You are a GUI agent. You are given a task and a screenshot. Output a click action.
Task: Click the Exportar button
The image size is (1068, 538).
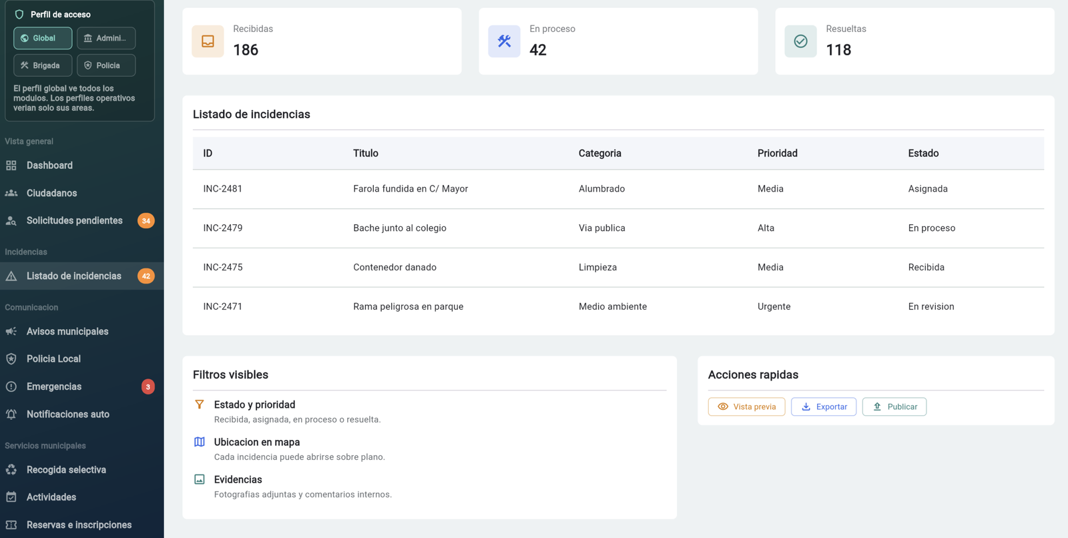pos(824,407)
